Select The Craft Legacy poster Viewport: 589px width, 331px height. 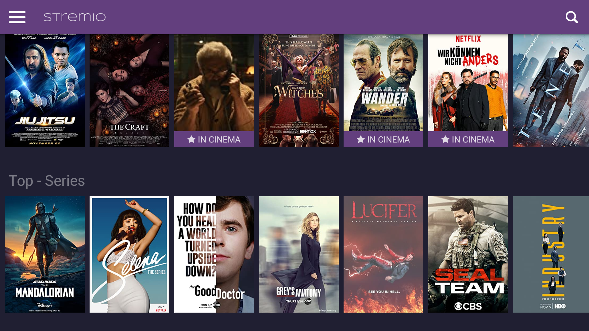(129, 90)
